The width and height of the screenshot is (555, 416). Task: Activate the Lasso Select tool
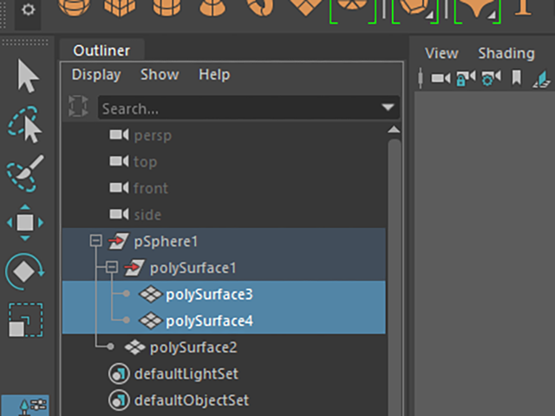coord(25,125)
